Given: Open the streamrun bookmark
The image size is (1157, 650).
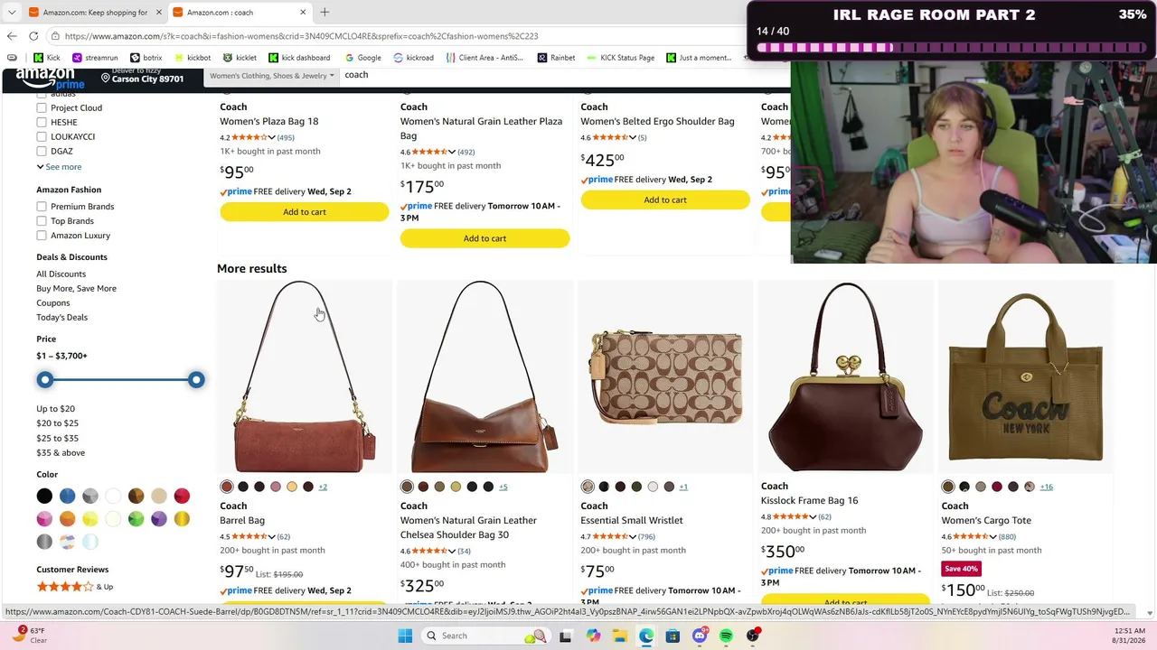Looking at the screenshot, I should click(95, 58).
